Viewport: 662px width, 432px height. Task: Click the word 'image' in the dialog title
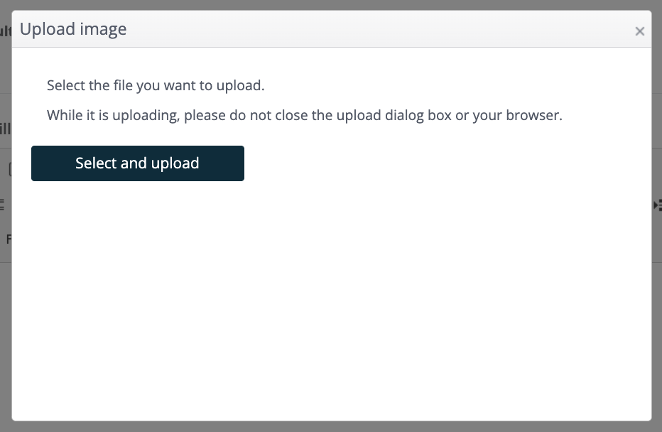coord(103,29)
